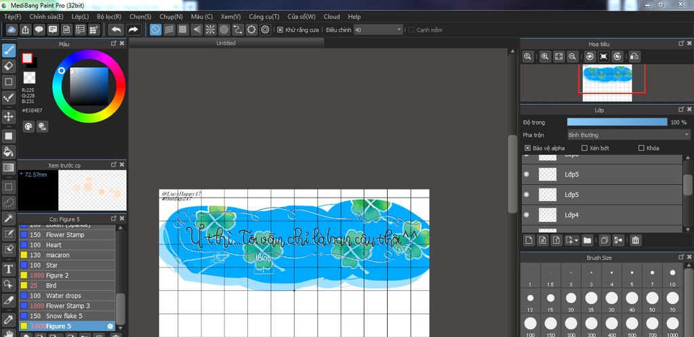This screenshot has height=337, width=694.
Task: Select the Snow flake 5 brush
Action: pyautogui.click(x=67, y=316)
